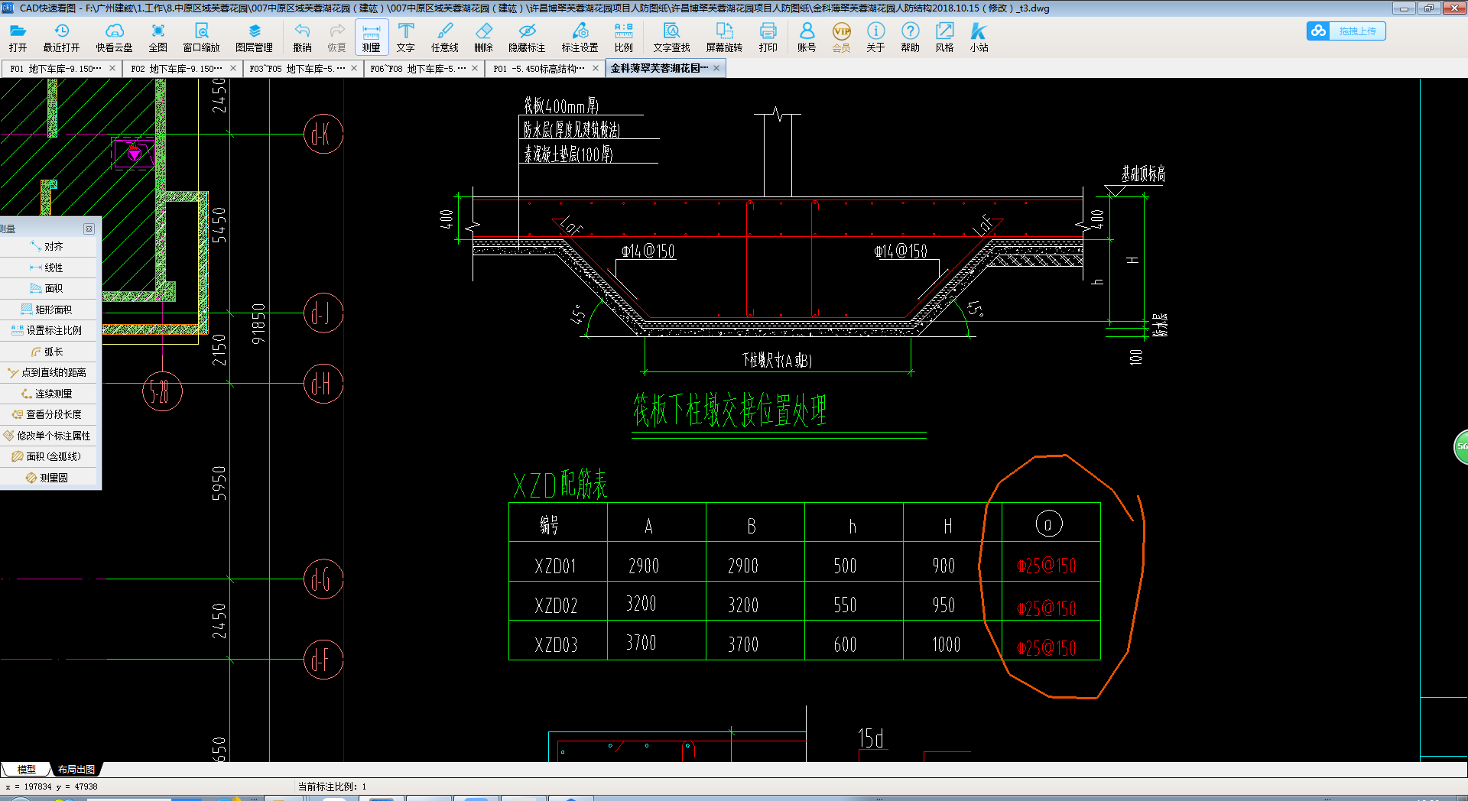The width and height of the screenshot is (1468, 801).
Task: Select 窗口缩放 window zoom tool
Action: [x=201, y=37]
